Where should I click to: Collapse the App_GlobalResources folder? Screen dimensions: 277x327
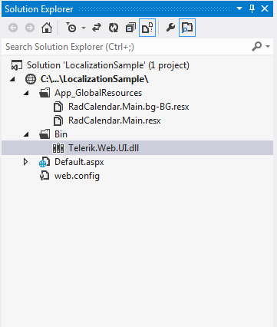(26, 94)
